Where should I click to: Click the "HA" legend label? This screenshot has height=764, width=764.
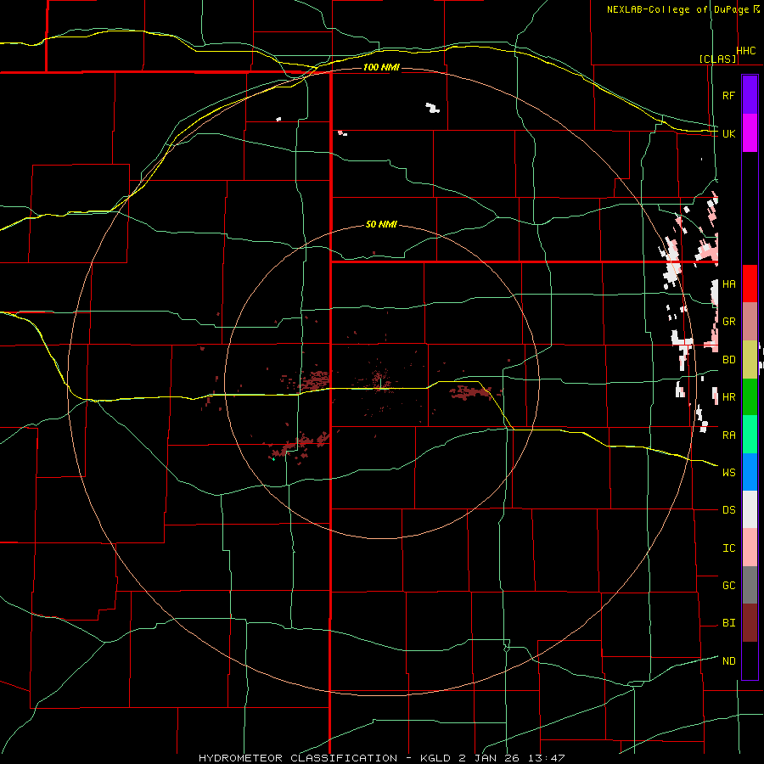[x=728, y=284]
